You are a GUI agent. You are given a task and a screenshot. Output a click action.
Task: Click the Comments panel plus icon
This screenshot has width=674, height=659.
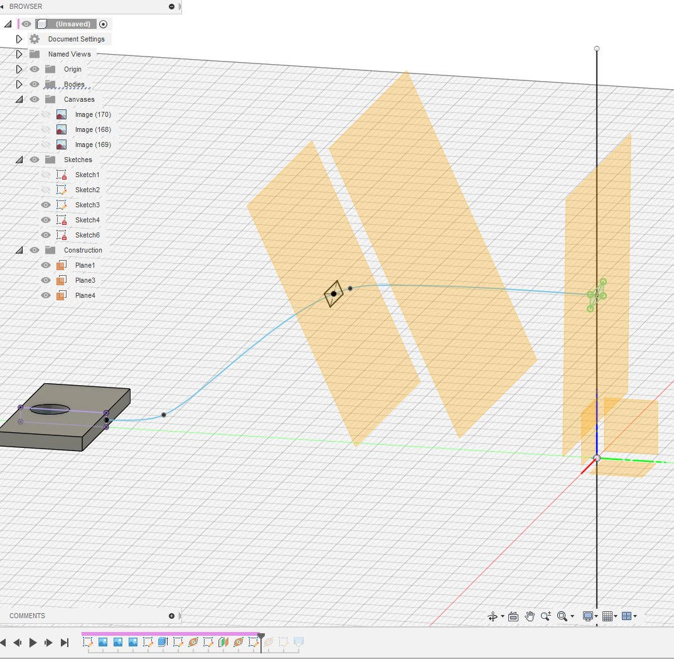pyautogui.click(x=171, y=616)
